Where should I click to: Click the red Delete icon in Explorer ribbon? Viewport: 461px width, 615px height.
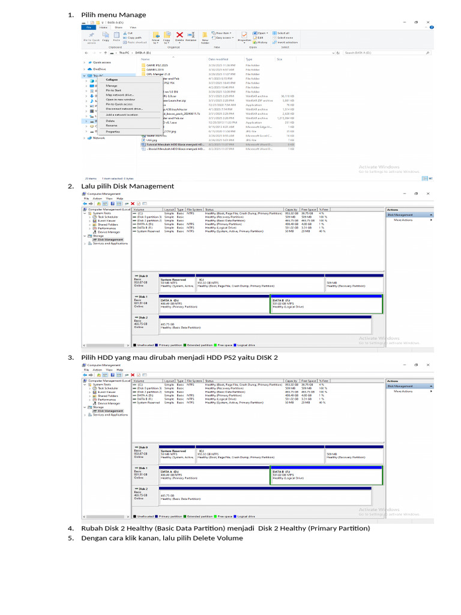[x=179, y=35]
